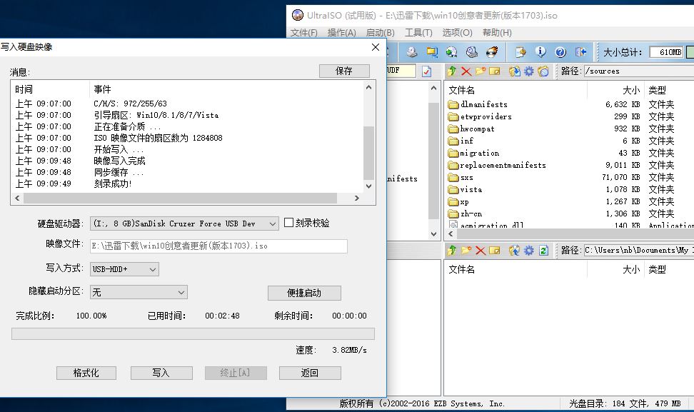This screenshot has width=694, height=412.
Task: Click the refresh icon in local pane toolbar
Action: [543, 251]
